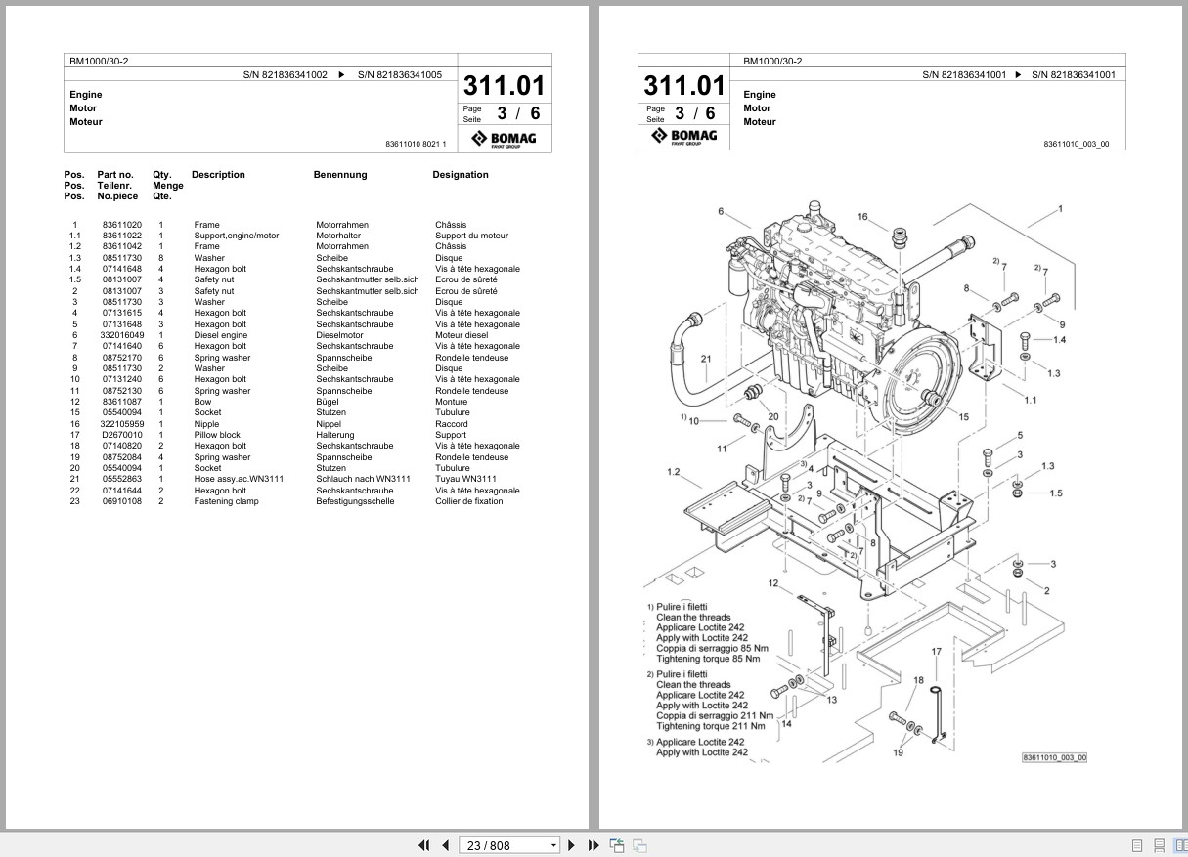
Task: Switch to continuous scrolling page view
Action: click(x=1159, y=845)
